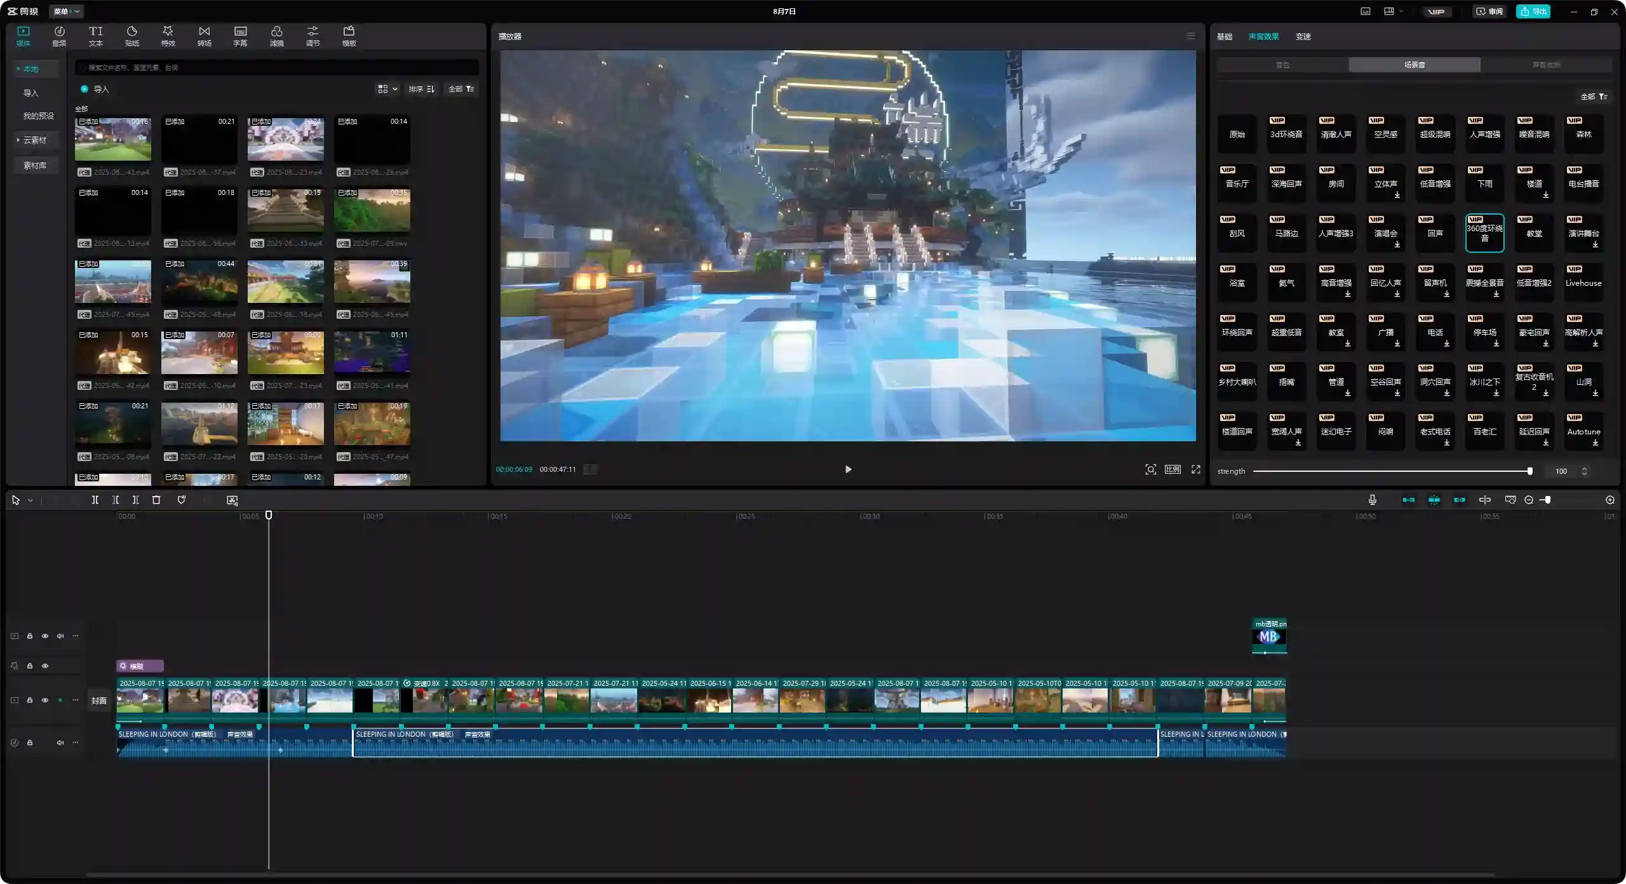Click the preview axis icon
This screenshot has height=884, width=1626.
(x=1485, y=500)
